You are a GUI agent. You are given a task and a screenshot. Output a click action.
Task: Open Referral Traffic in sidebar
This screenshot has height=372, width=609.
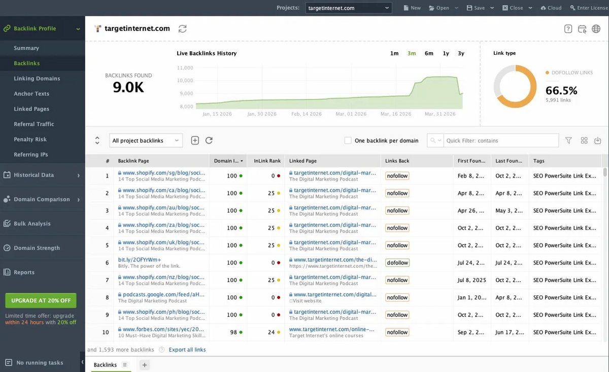pyautogui.click(x=34, y=124)
